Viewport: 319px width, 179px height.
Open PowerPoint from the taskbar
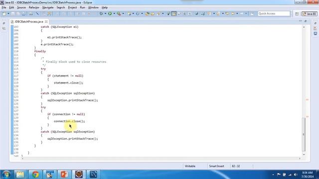click(x=64, y=175)
